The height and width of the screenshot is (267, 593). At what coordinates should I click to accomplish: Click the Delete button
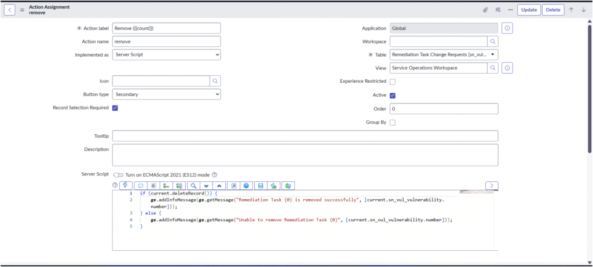(553, 10)
